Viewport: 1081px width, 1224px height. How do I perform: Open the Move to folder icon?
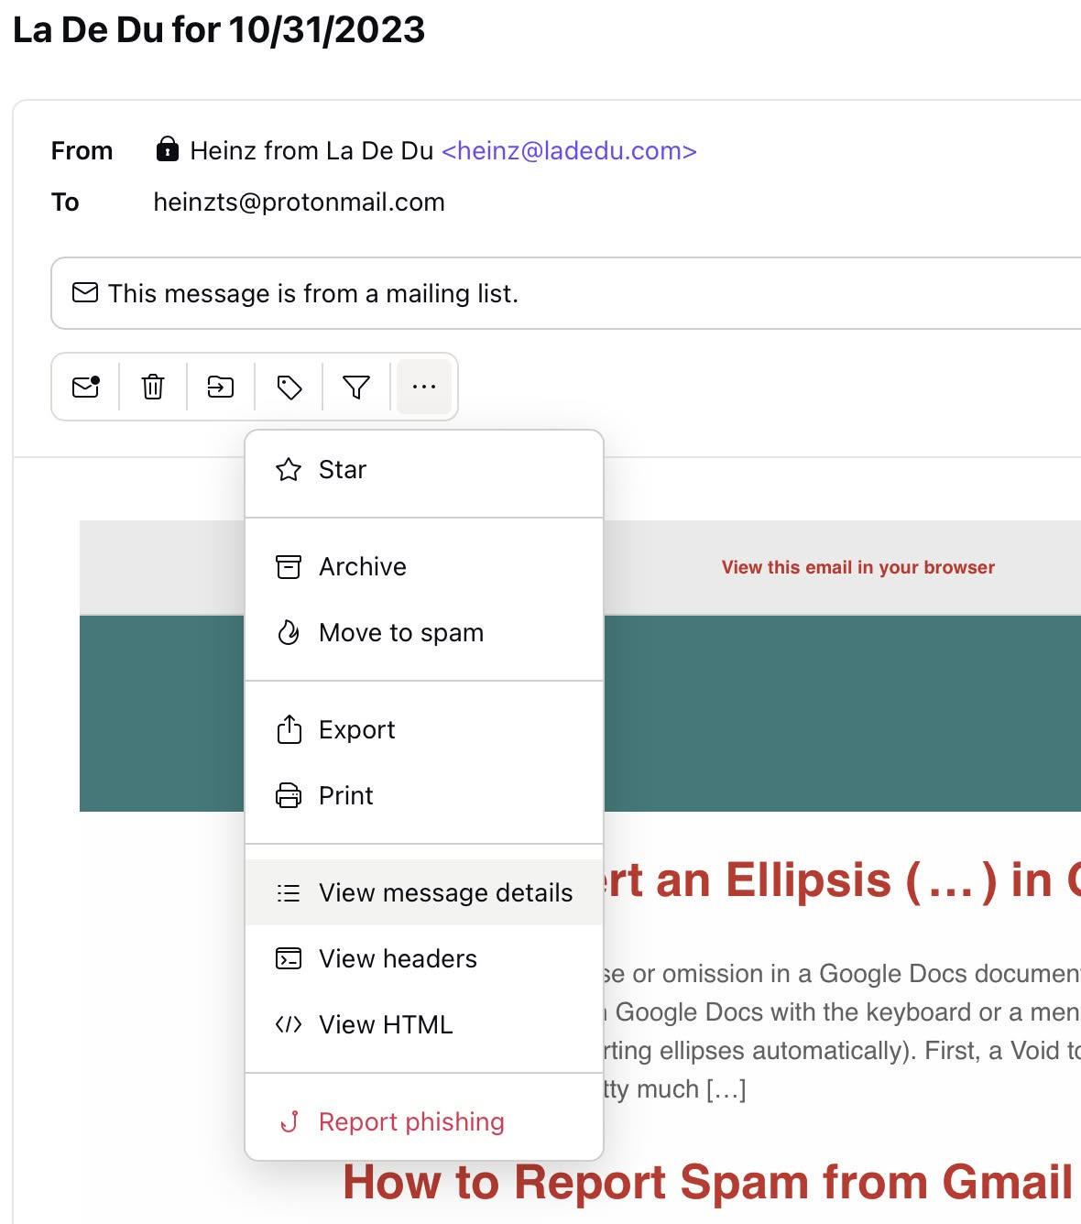click(x=221, y=387)
